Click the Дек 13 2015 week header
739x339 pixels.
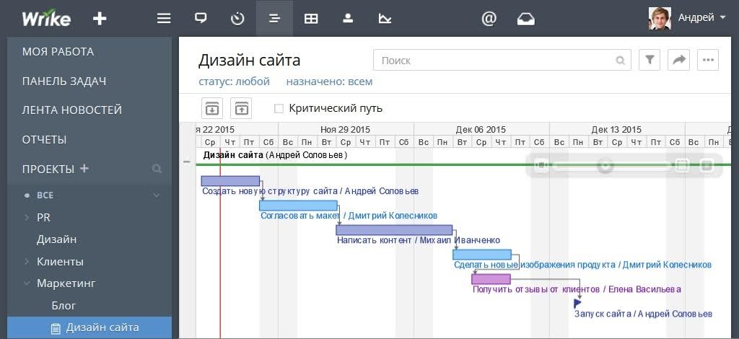pyautogui.click(x=616, y=130)
